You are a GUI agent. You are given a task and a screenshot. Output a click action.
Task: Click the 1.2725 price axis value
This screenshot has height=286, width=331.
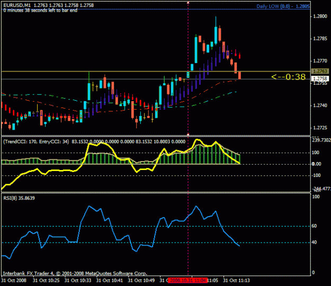320,128
